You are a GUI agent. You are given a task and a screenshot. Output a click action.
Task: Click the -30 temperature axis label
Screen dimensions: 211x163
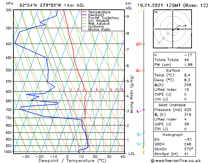[x=25, y=157]
